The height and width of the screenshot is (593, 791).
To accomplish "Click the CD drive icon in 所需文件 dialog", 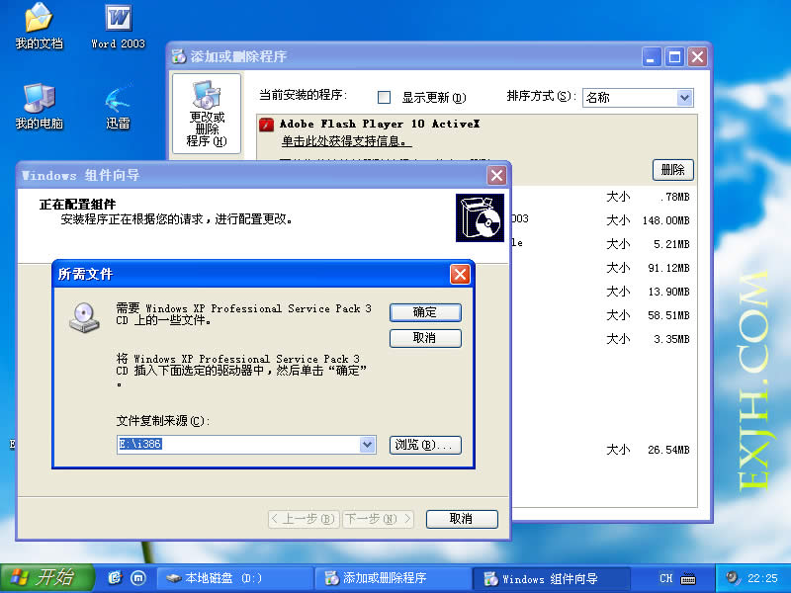I will pyautogui.click(x=84, y=317).
